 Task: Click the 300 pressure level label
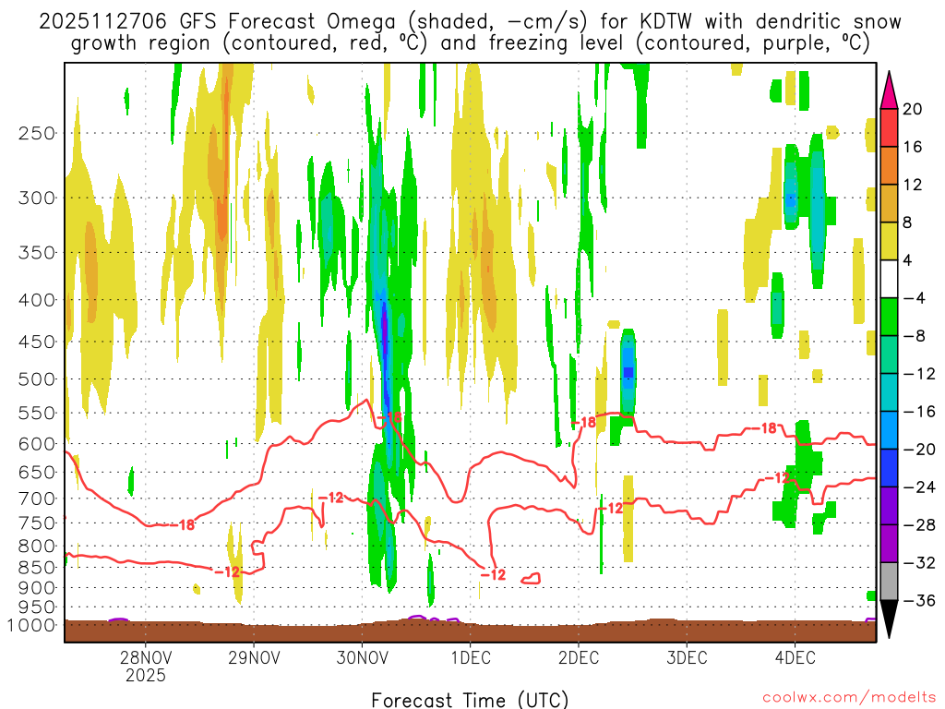click(x=37, y=198)
